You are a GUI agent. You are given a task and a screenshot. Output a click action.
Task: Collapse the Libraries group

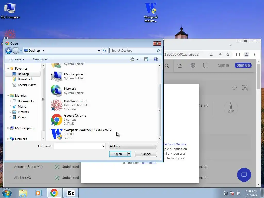click(8, 95)
